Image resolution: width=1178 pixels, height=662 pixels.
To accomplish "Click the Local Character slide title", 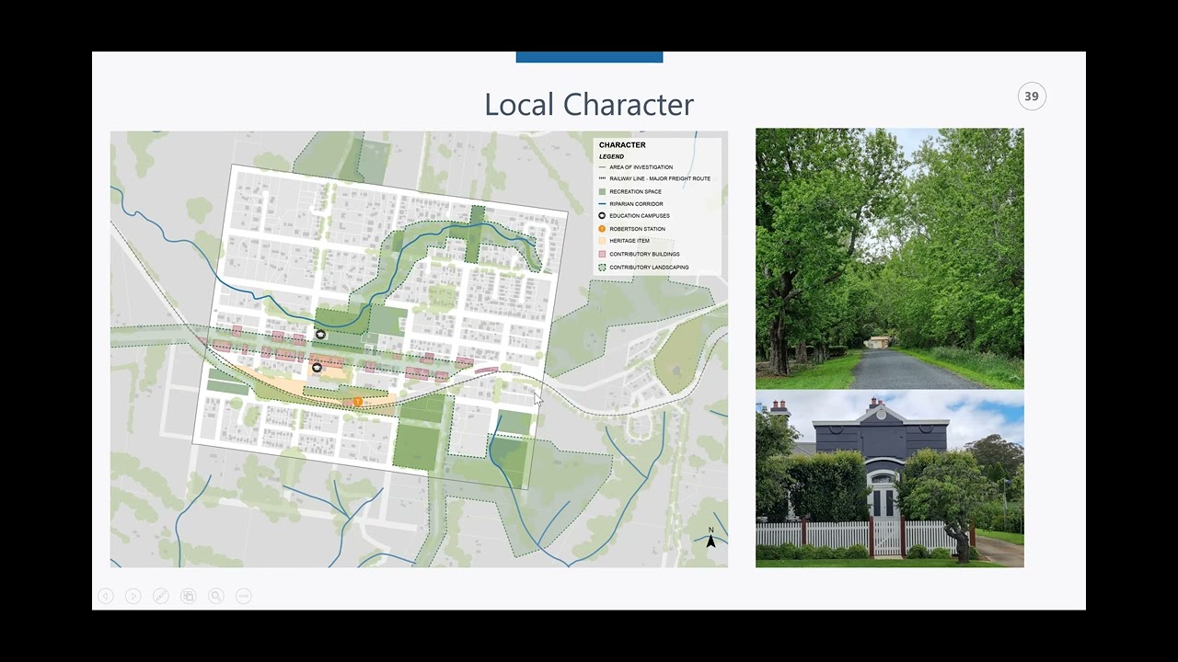I will 589,104.
